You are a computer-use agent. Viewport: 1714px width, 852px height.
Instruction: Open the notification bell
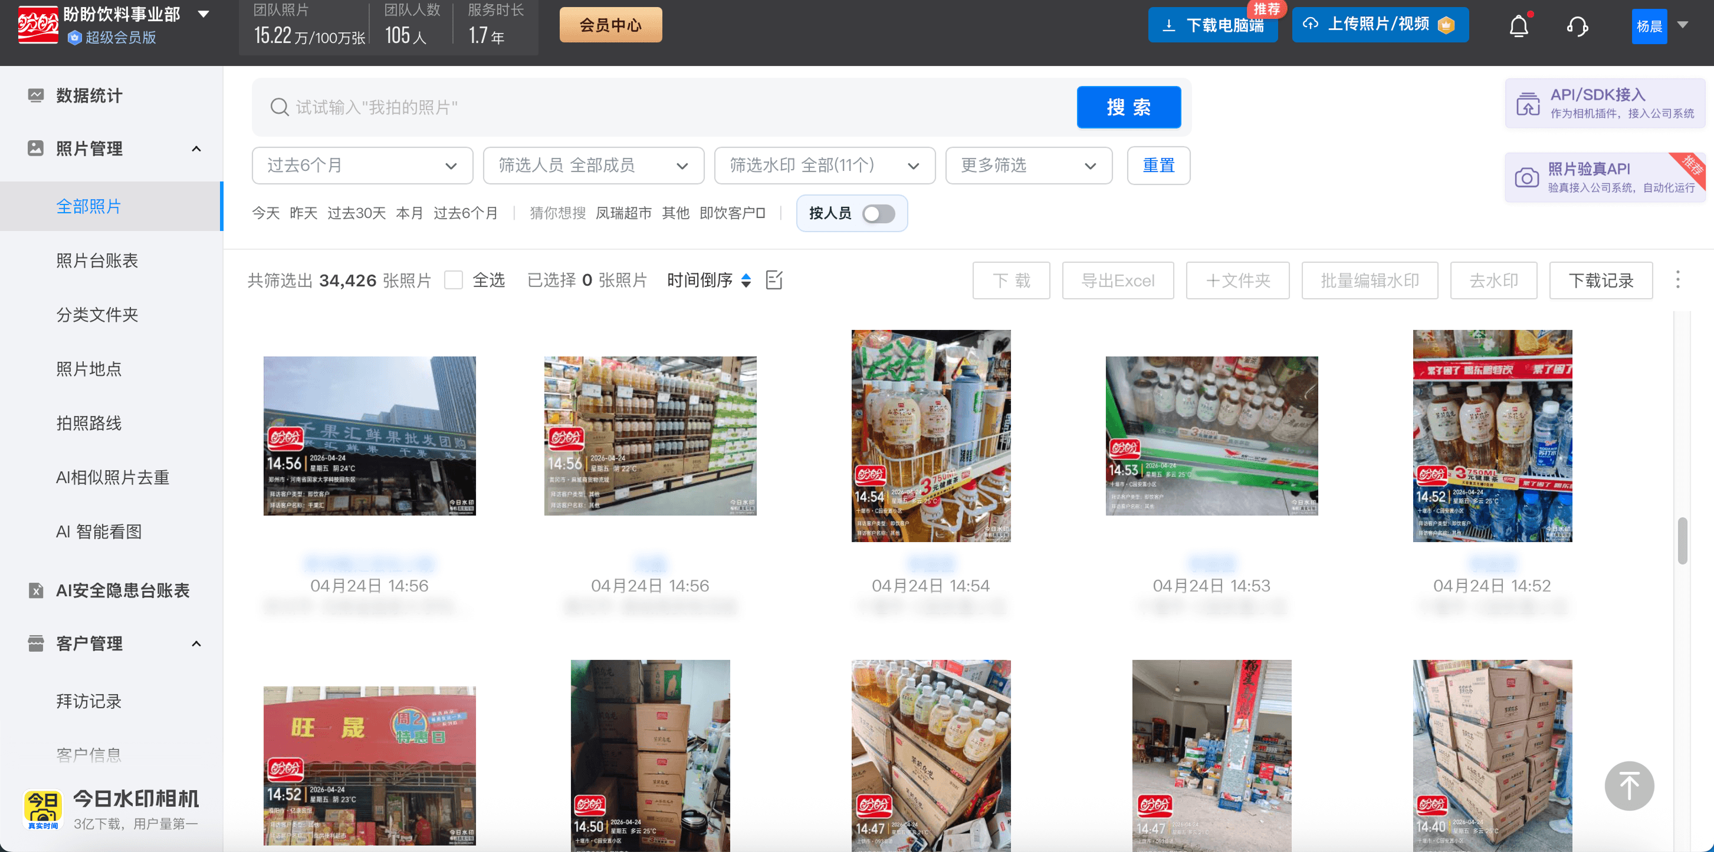point(1518,26)
